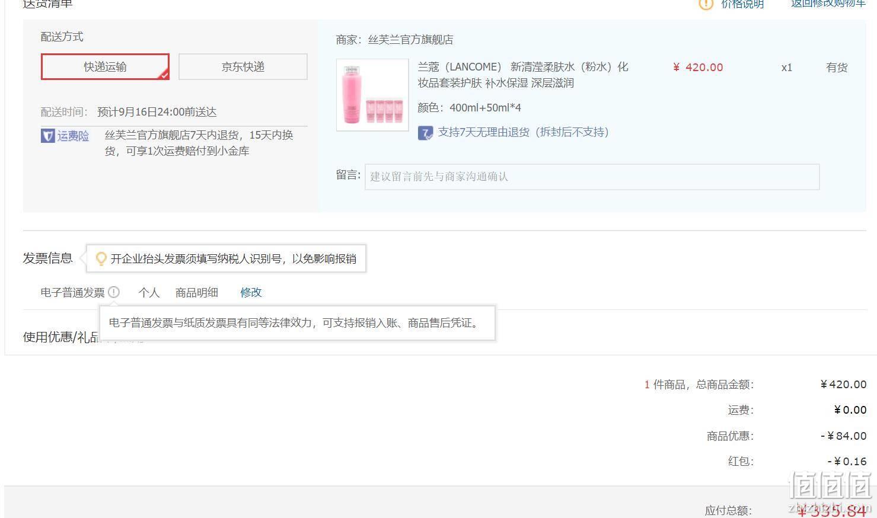
Task: Select the 红包 -¥0.16 value
Action: pyautogui.click(x=847, y=461)
